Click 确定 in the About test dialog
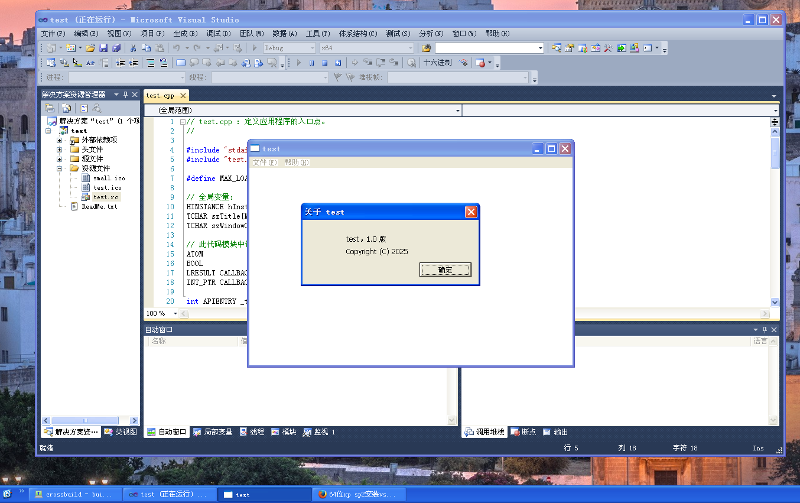This screenshot has height=503, width=800. (x=445, y=270)
